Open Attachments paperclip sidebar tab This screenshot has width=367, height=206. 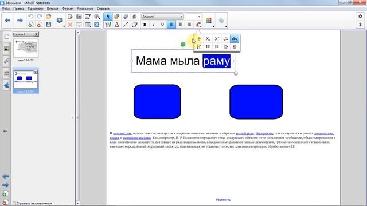(x=6, y=61)
